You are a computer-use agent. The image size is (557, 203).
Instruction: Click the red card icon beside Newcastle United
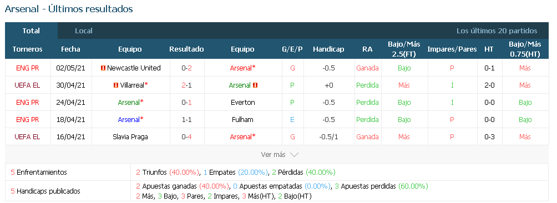103,68
